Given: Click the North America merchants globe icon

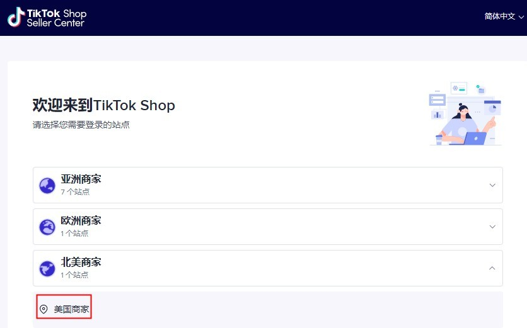Looking at the screenshot, I should click(47, 269).
